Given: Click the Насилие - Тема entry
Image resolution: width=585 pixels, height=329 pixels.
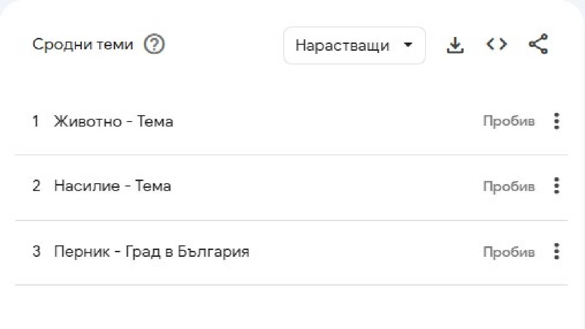Looking at the screenshot, I should (112, 186).
